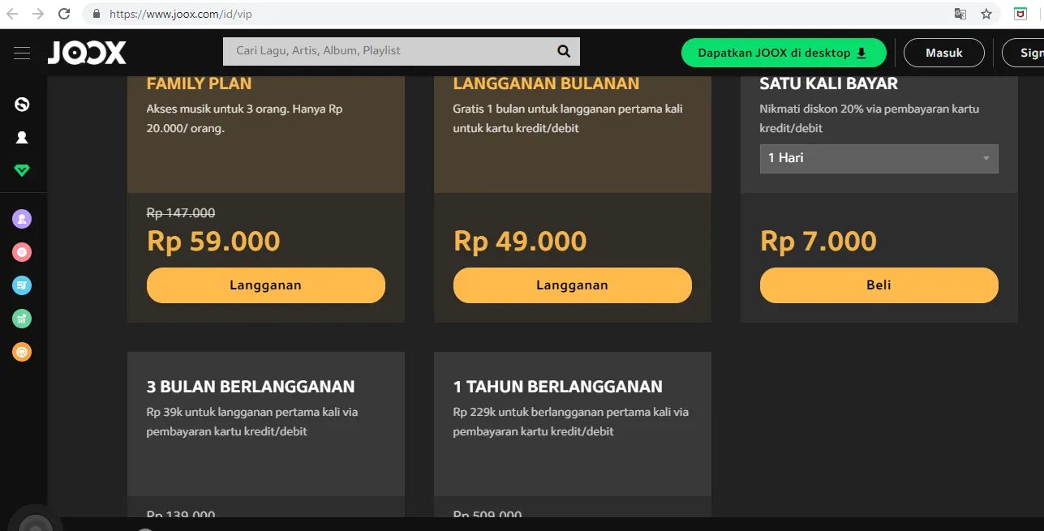This screenshot has height=531, width=1044.
Task: Open the purple artist icon in sidebar
Action: click(22, 218)
